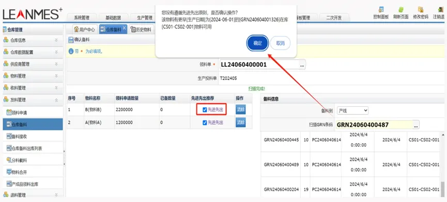Confirm the dialog with 确定

pos(258,43)
